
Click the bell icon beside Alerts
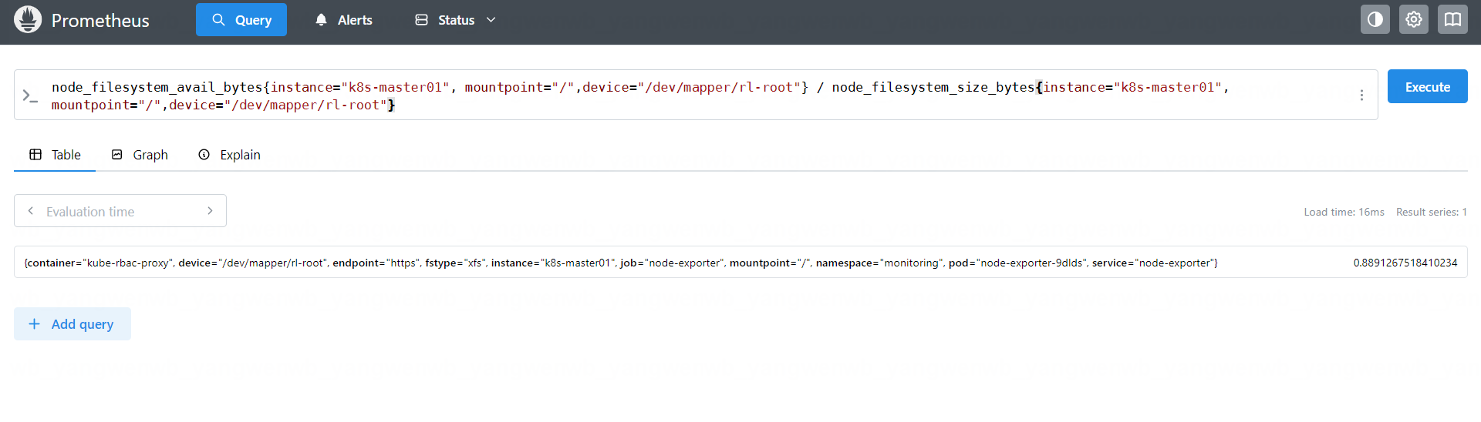[x=321, y=20]
